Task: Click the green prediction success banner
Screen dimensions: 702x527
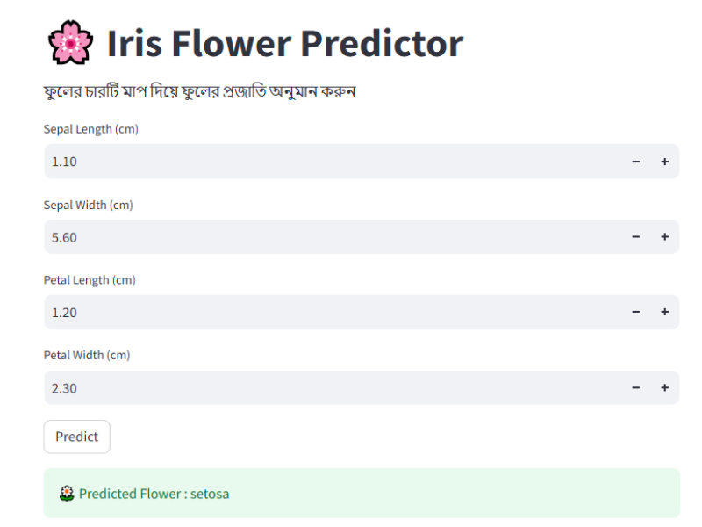Action: (360, 494)
